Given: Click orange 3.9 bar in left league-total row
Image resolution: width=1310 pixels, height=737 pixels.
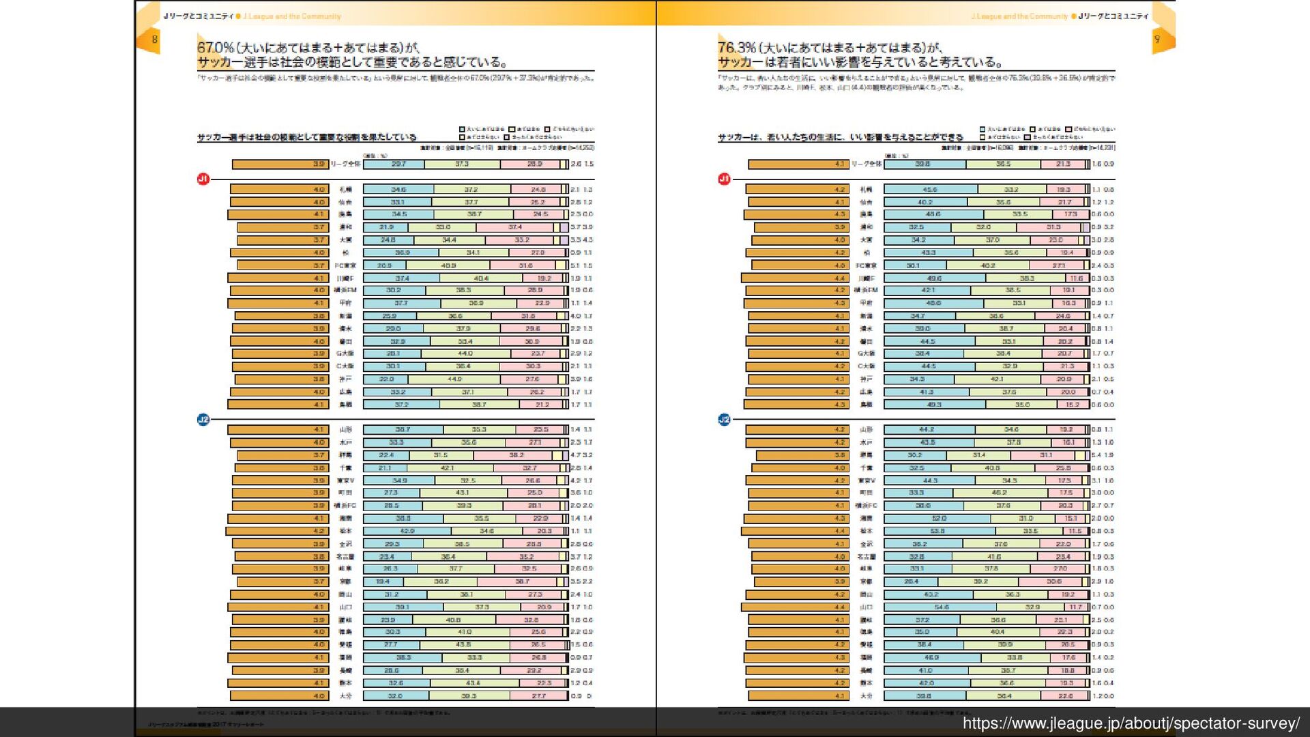Looking at the screenshot, I should [280, 164].
